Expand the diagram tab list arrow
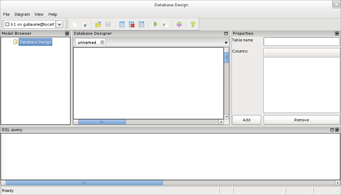341x195 pixels. point(226,43)
